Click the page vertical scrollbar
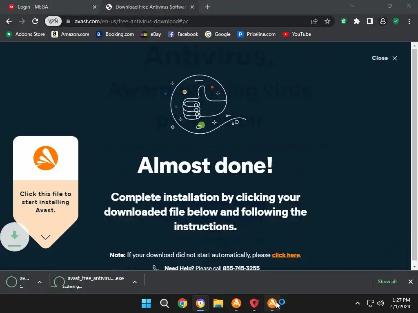Viewport: 418px width, 313px height. 414,154
